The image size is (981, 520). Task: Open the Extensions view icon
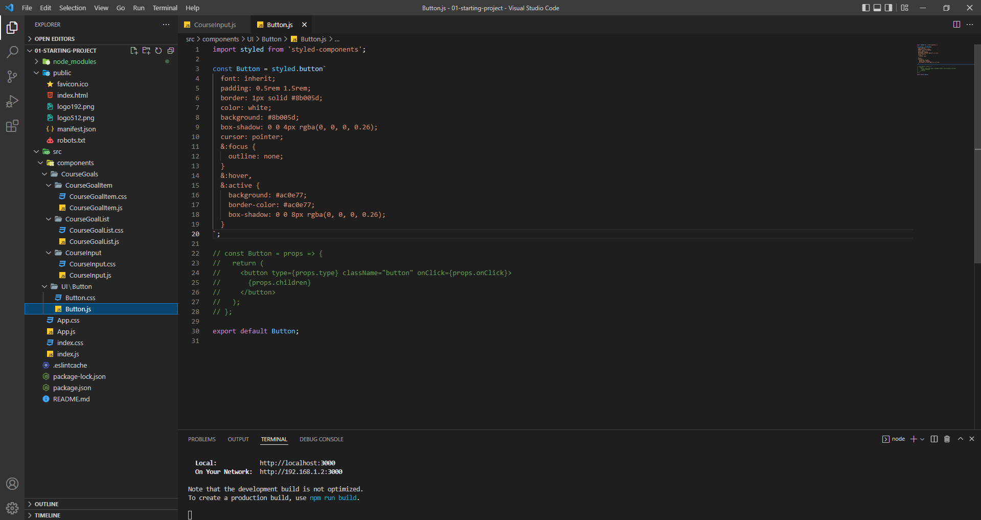click(12, 125)
